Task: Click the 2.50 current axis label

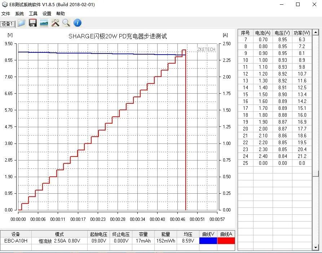Action: pyautogui.click(x=227, y=44)
